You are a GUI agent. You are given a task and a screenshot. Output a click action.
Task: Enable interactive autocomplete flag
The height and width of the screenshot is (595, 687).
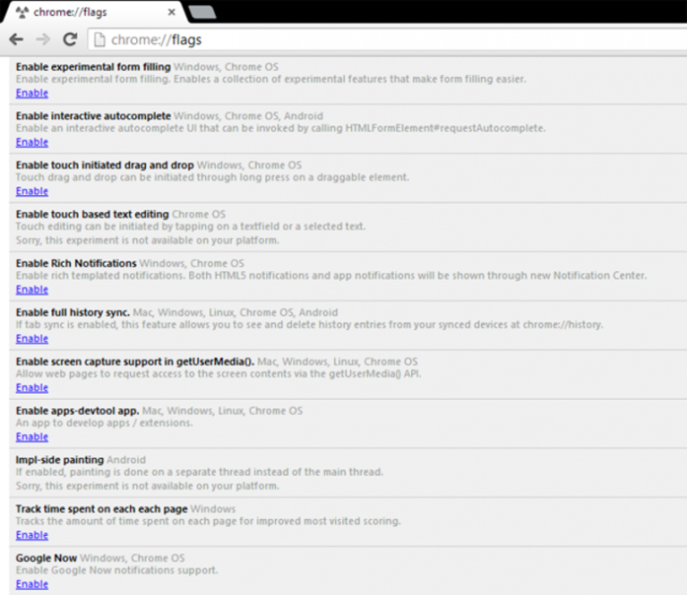coord(32,142)
